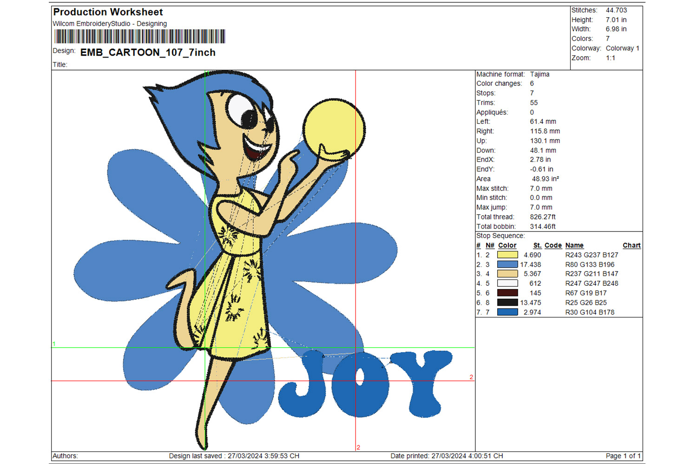Click the Color changes value 6

point(532,84)
